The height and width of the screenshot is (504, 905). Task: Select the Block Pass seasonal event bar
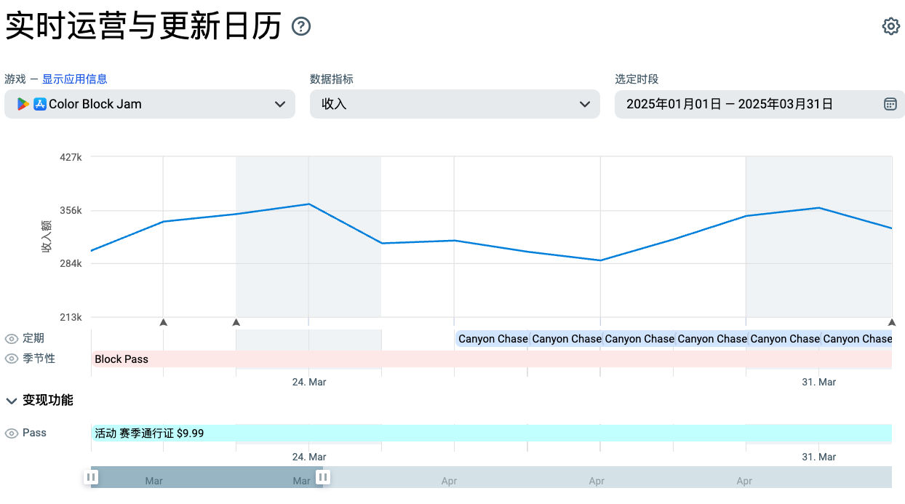(492, 359)
